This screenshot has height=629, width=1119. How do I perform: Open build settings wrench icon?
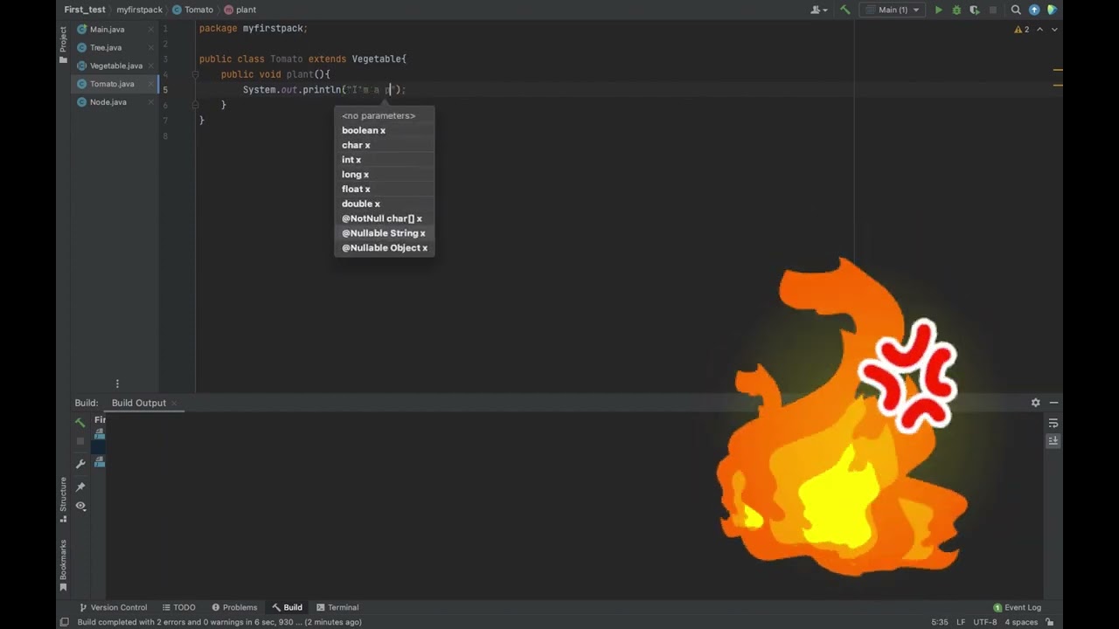[80, 464]
